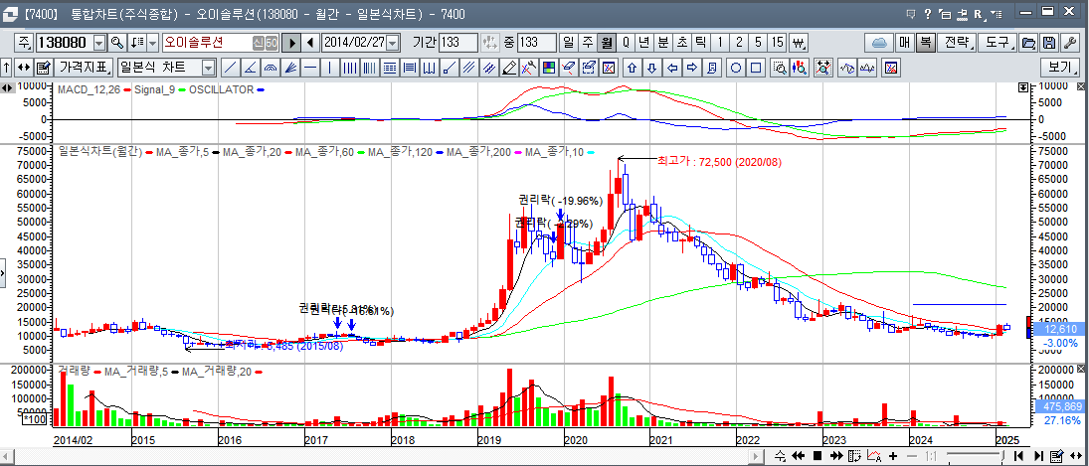Viewport: 1089px width, 466px height.
Task: Jump to chart start in bottom bar
Action: [1018, 456]
